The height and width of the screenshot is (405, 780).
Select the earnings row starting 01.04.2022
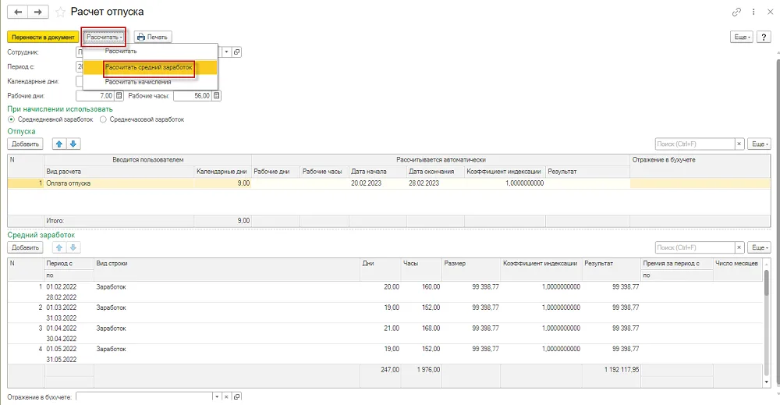point(385,333)
